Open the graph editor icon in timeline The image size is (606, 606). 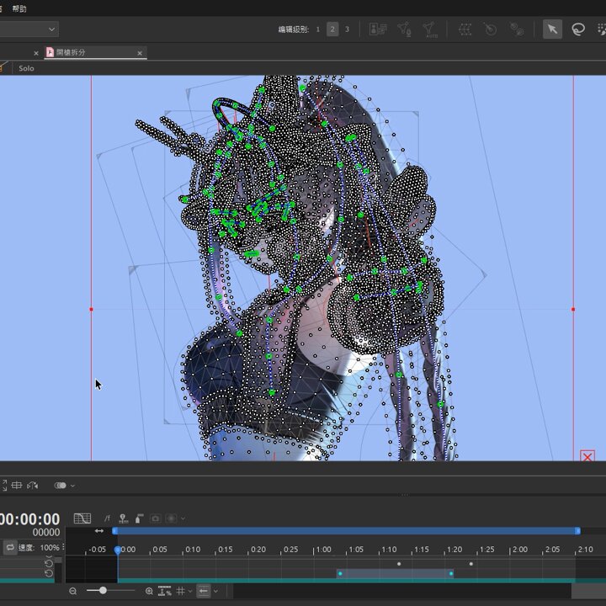click(82, 518)
